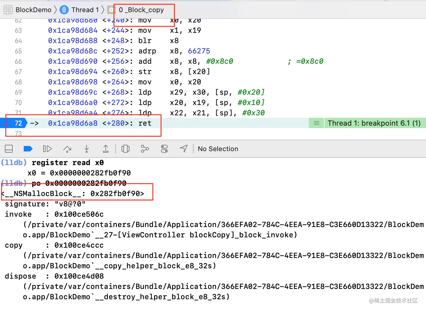Click address 0x1ca98d69c

tap(73, 92)
